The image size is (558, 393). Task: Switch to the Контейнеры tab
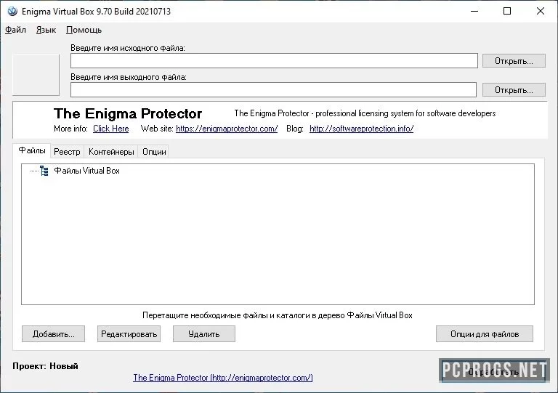tap(111, 152)
